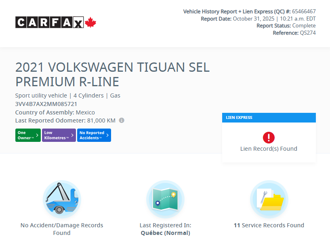This screenshot has width=330, height=243.
Task: Click the red lien alert exclamation icon
Action: click(269, 137)
